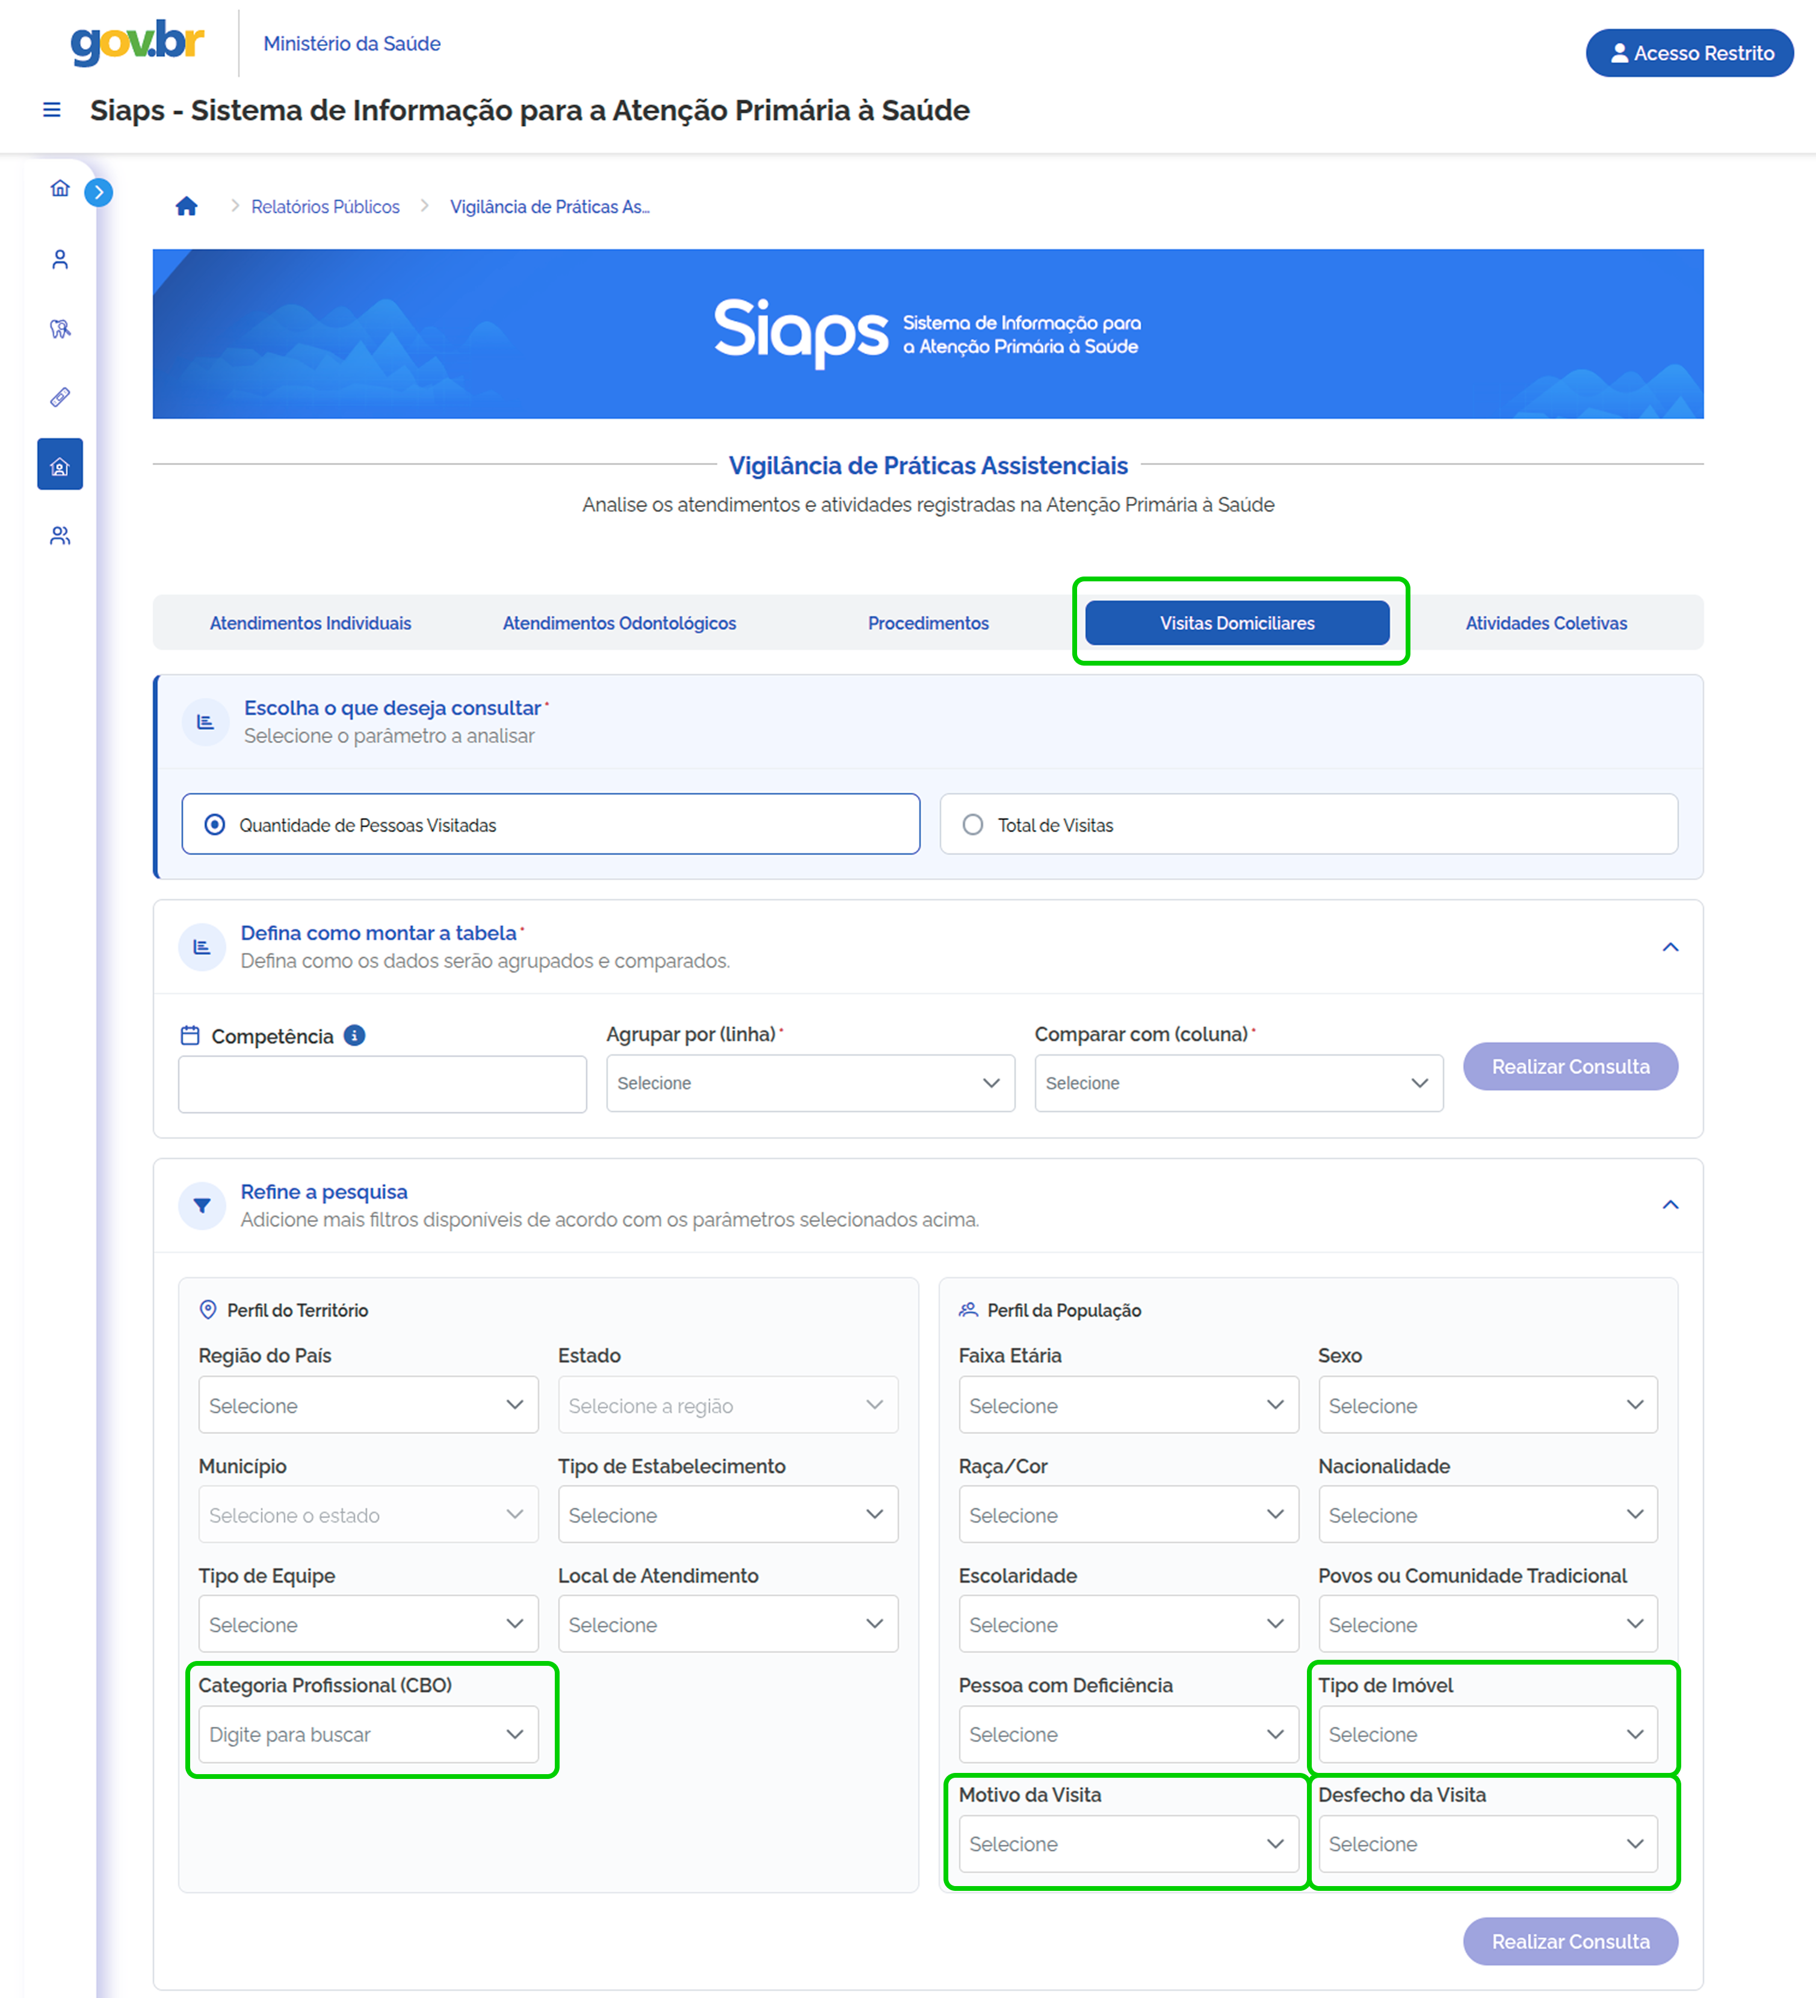Click bottom Realizar Consulta button
The width and height of the screenshot is (1816, 1998).
click(1570, 1940)
